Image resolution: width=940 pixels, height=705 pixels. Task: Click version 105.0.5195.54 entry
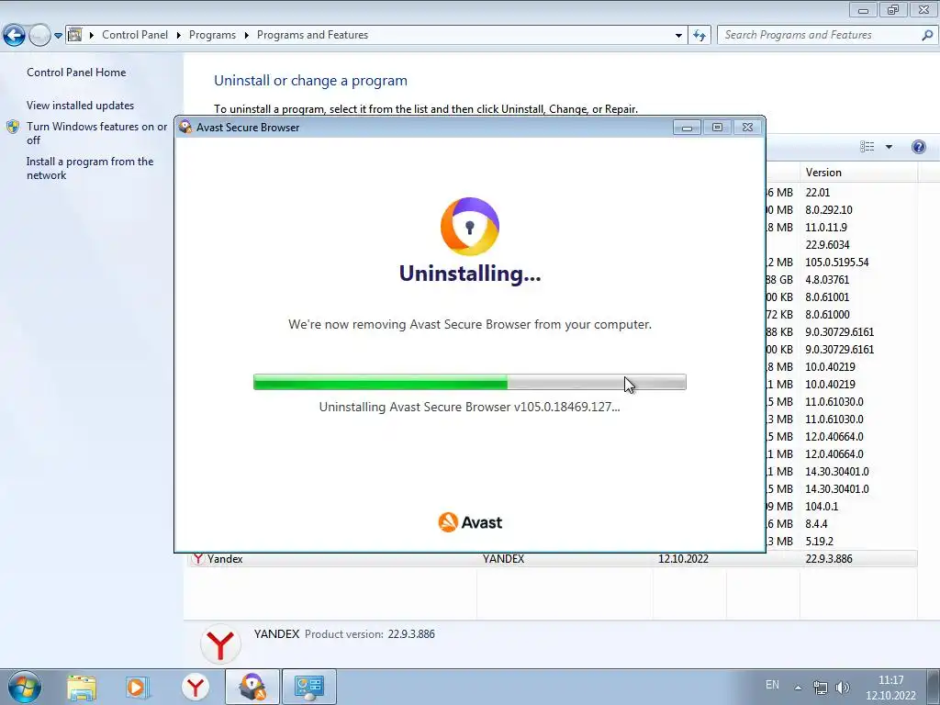tap(837, 262)
